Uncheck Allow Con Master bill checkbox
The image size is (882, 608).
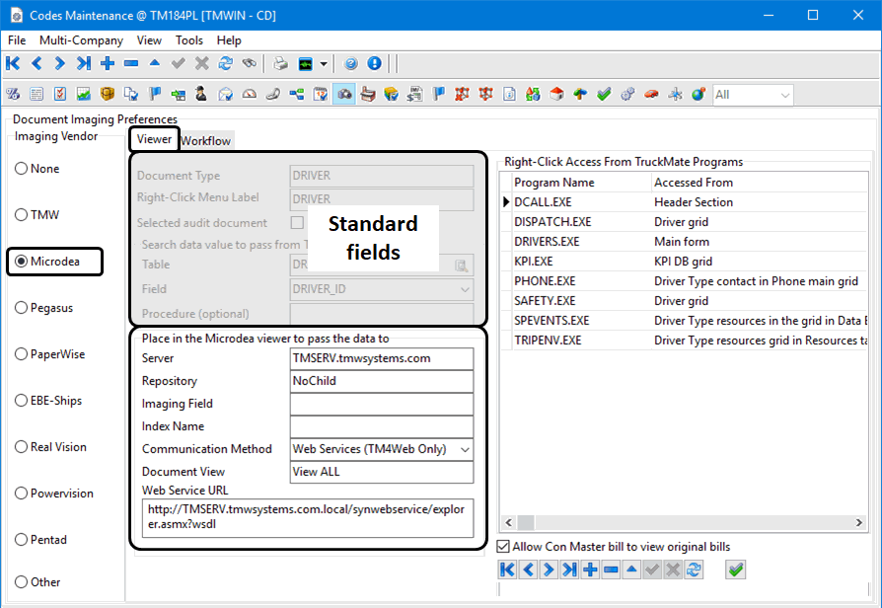[504, 547]
